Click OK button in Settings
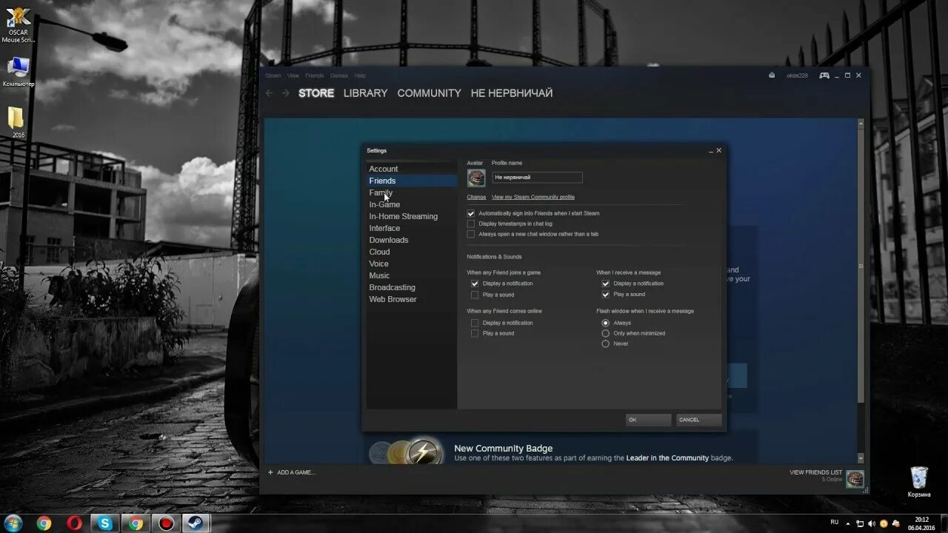 coord(649,420)
